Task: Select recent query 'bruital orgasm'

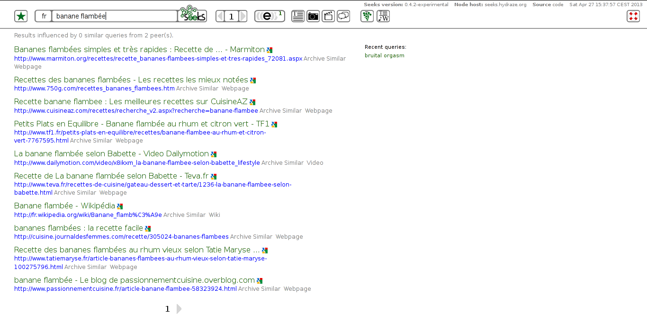Action: pos(385,55)
